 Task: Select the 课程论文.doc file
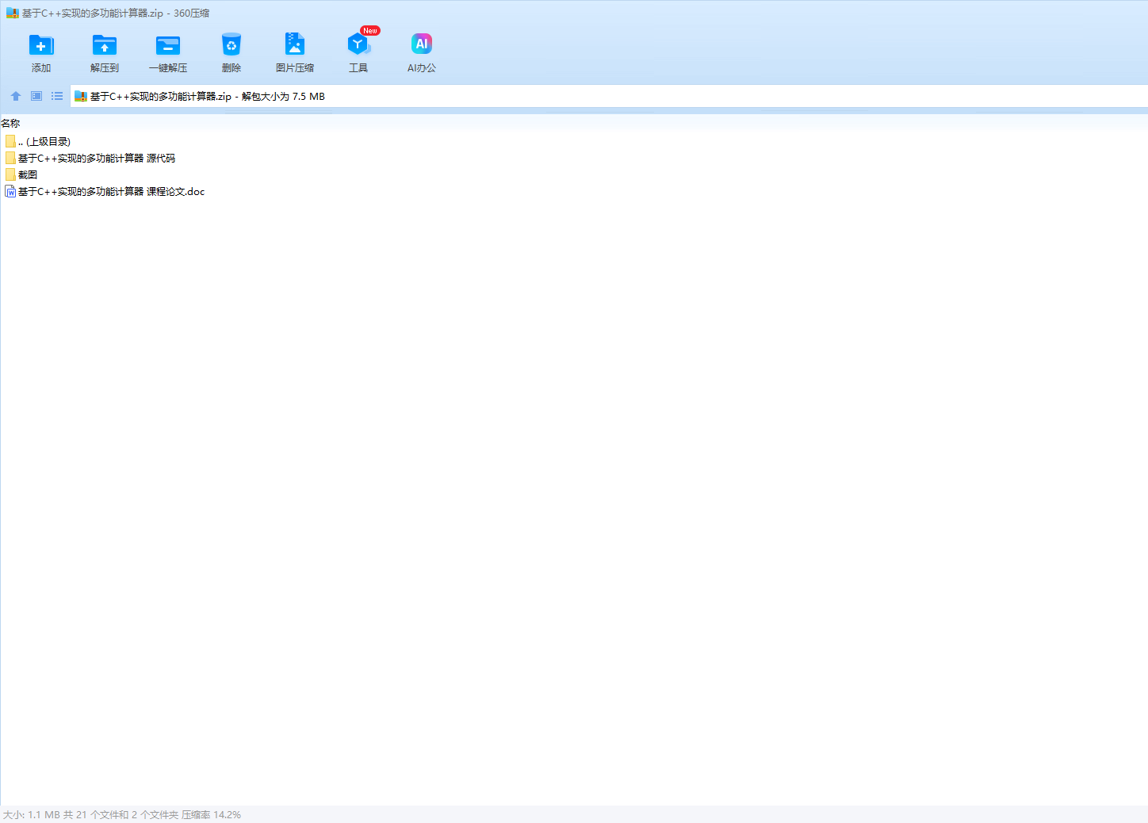(x=105, y=191)
